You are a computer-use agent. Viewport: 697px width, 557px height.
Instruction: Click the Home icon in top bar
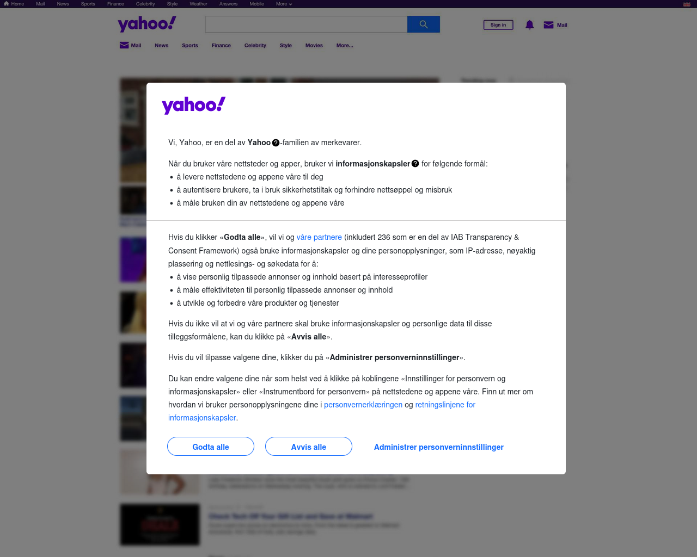[x=7, y=4]
